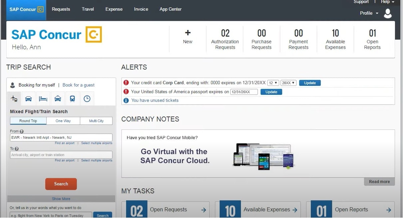Click the From airport input field
Screen dimensions: 403x219
(x=61, y=137)
